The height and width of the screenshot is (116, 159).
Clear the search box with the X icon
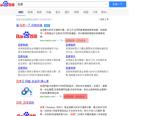click(106, 4)
